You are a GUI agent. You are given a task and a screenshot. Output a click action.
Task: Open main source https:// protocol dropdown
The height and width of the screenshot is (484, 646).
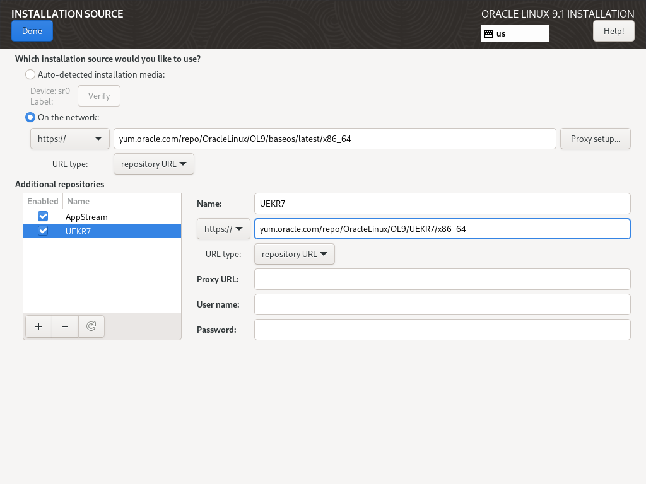pos(69,139)
